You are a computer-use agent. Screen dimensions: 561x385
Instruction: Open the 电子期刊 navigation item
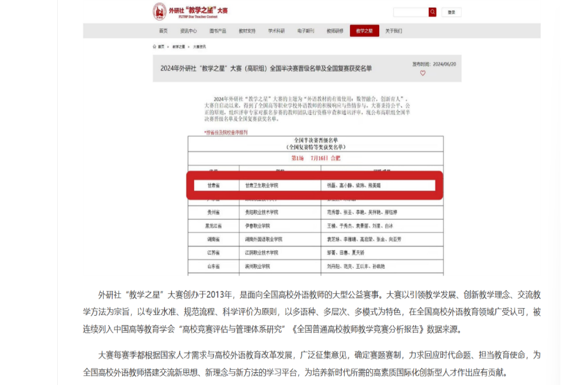(305, 31)
